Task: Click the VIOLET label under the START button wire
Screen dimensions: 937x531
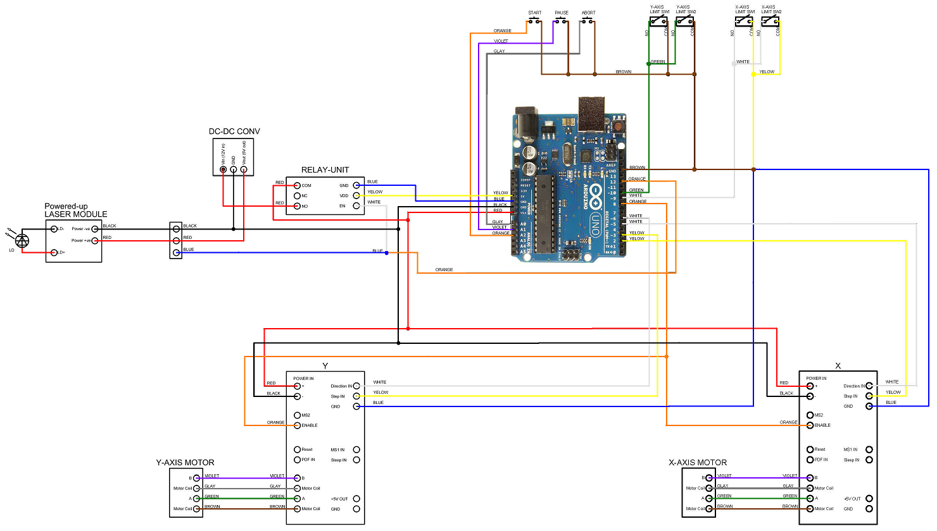Action: click(x=501, y=41)
